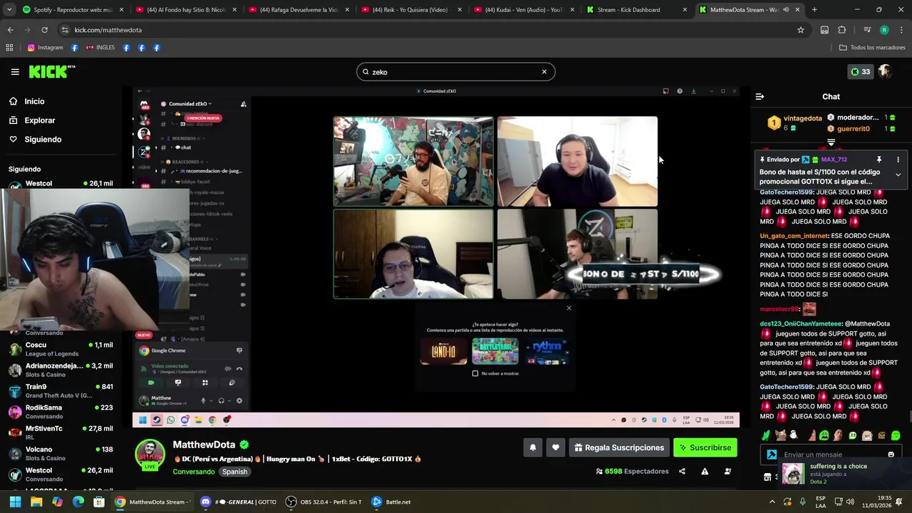Follow with the heart button

click(x=556, y=447)
